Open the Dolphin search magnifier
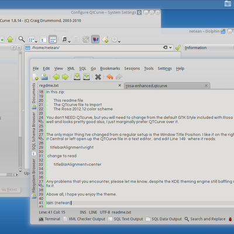234x234 pixels. pos(22,39)
